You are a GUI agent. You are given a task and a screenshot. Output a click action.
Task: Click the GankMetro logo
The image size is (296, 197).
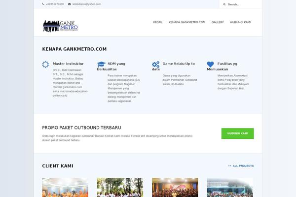(x=60, y=26)
